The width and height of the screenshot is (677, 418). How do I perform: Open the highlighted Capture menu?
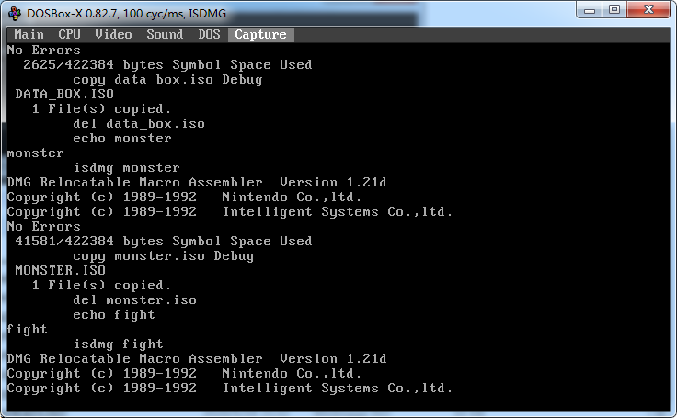(x=261, y=35)
